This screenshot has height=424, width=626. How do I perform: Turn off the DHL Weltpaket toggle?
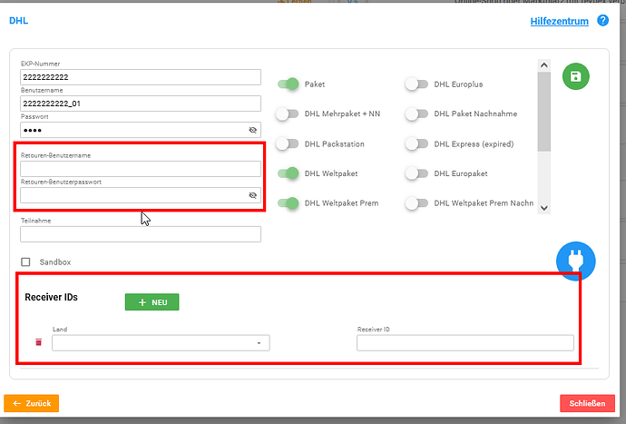[x=289, y=173]
